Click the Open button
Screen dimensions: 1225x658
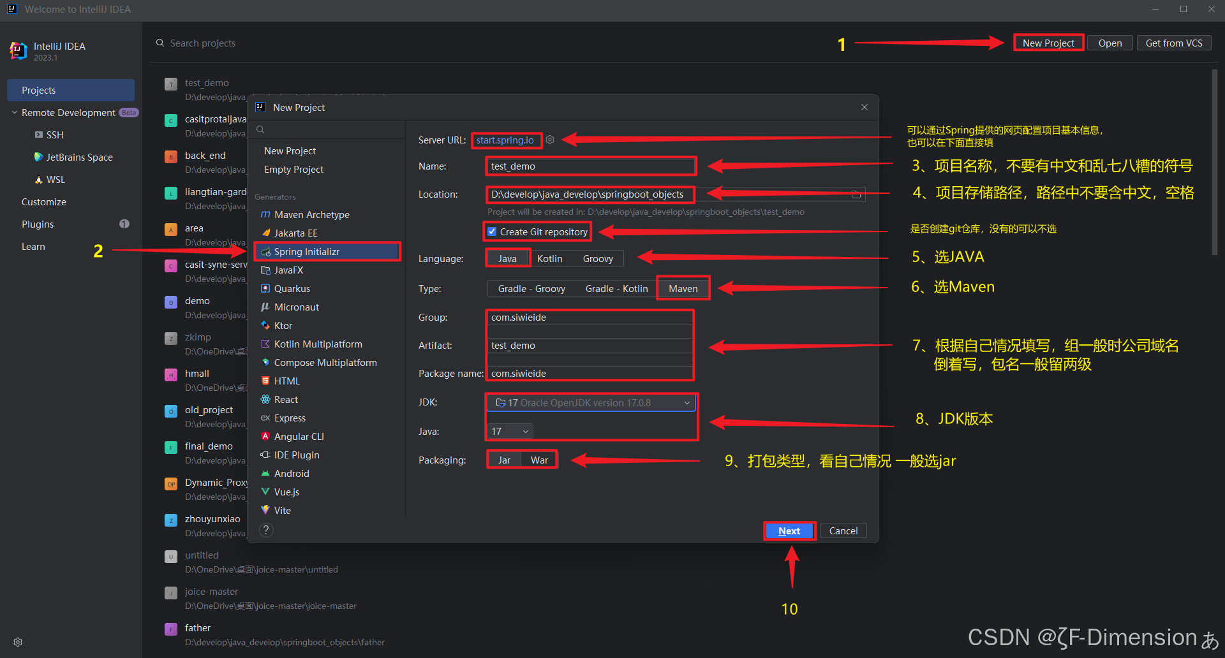coord(1110,43)
